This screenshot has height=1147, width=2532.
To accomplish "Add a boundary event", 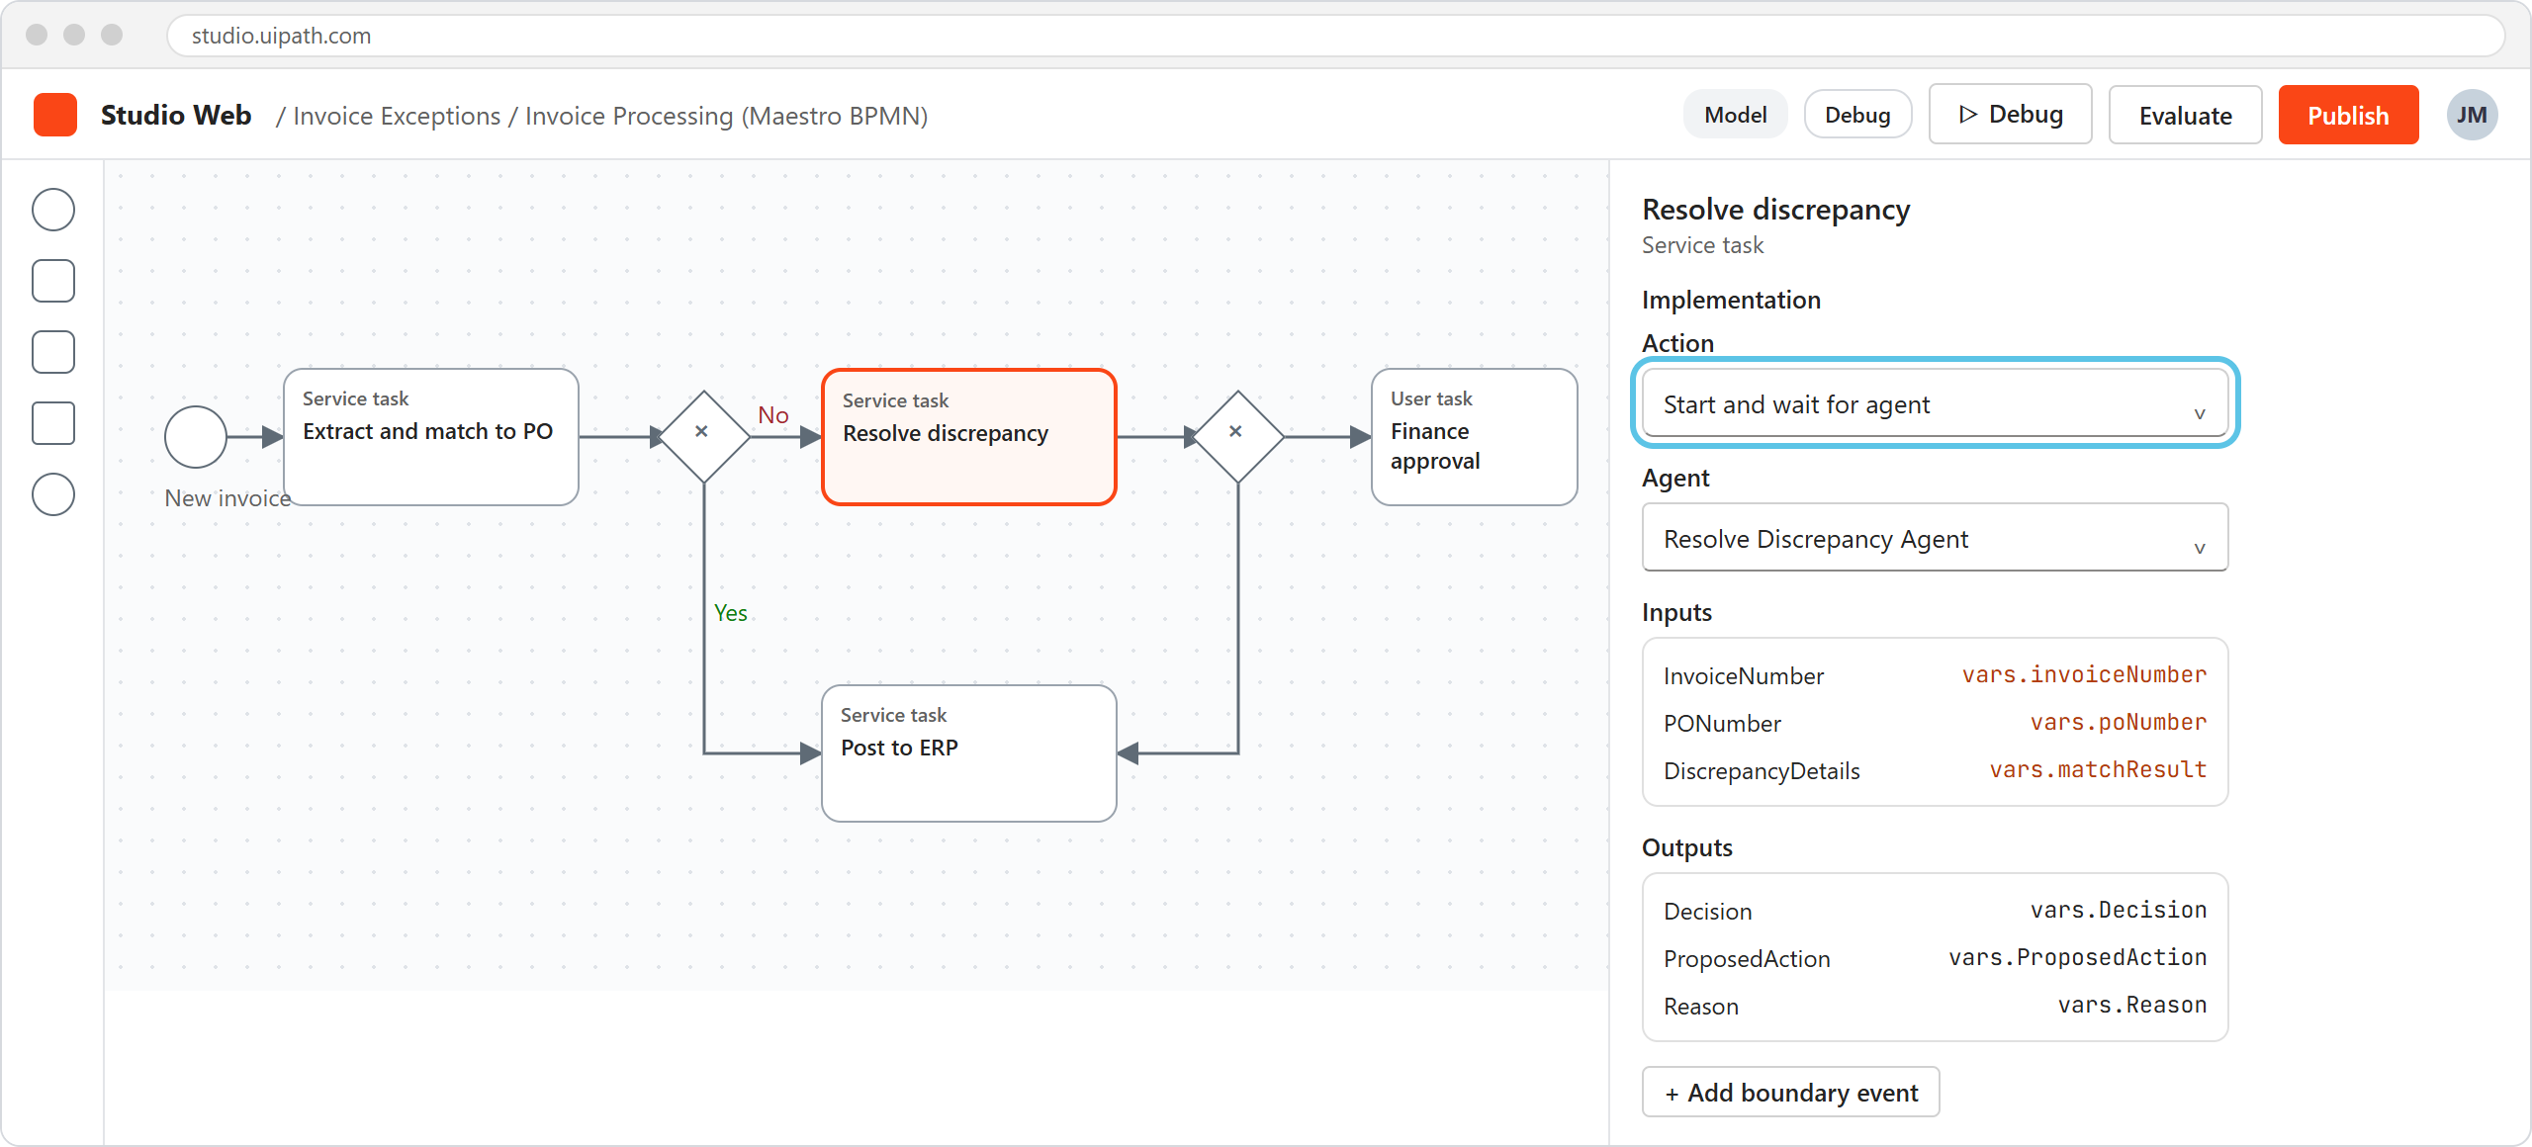I will point(1790,1092).
